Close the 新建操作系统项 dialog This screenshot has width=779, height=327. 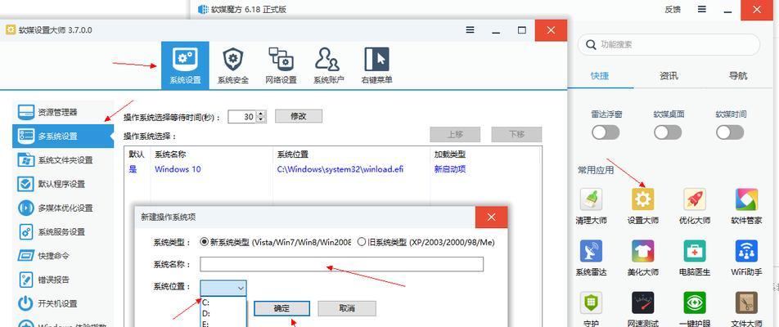coord(491,217)
